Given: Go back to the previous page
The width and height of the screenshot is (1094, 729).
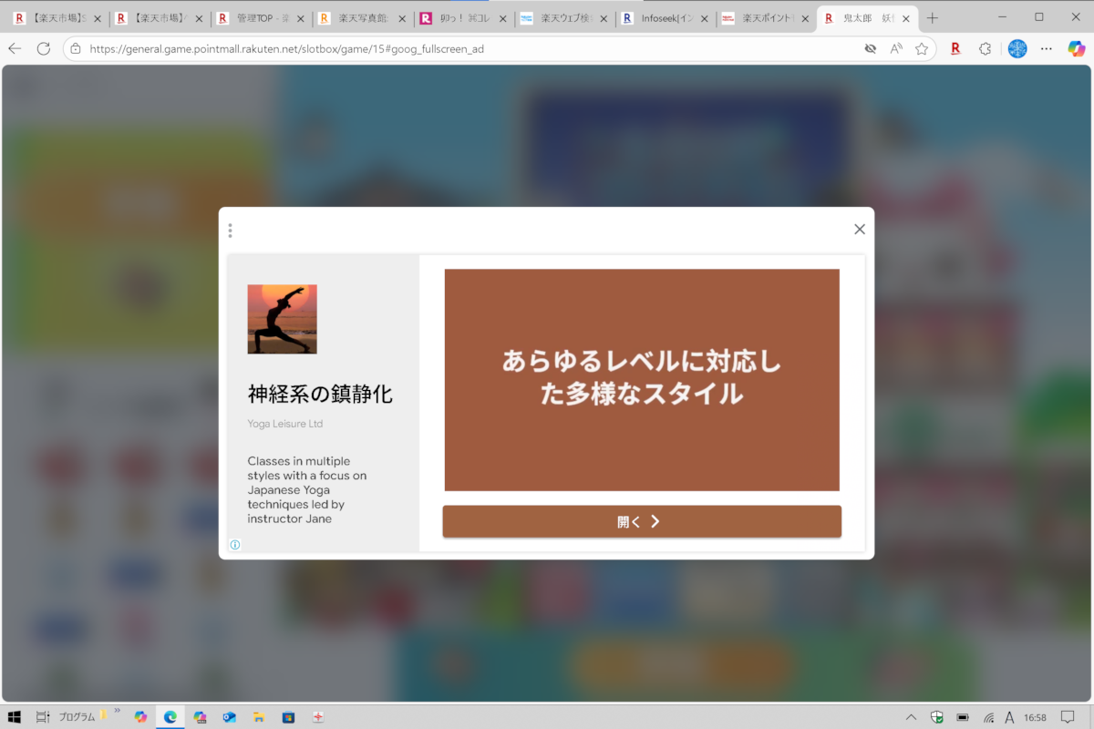Looking at the screenshot, I should [15, 49].
